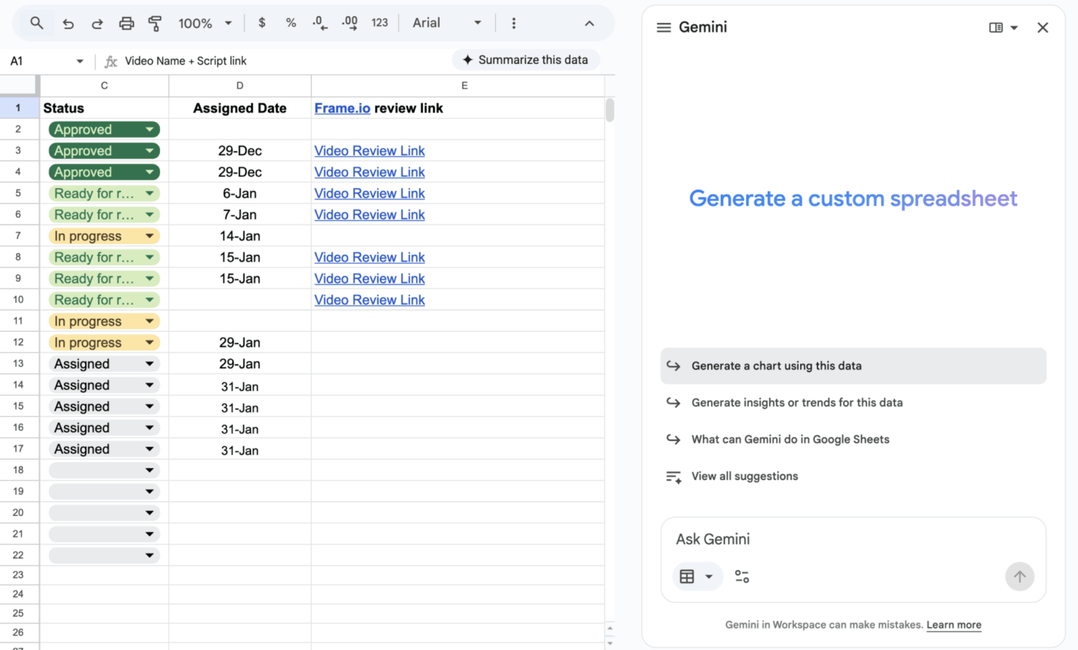Open the zoom 100% dropdown
Screen dimensions: 1078x650
coord(206,23)
